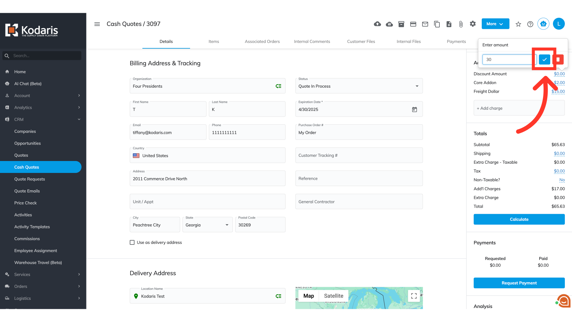Open Quote Requests in sidebar

(x=29, y=179)
